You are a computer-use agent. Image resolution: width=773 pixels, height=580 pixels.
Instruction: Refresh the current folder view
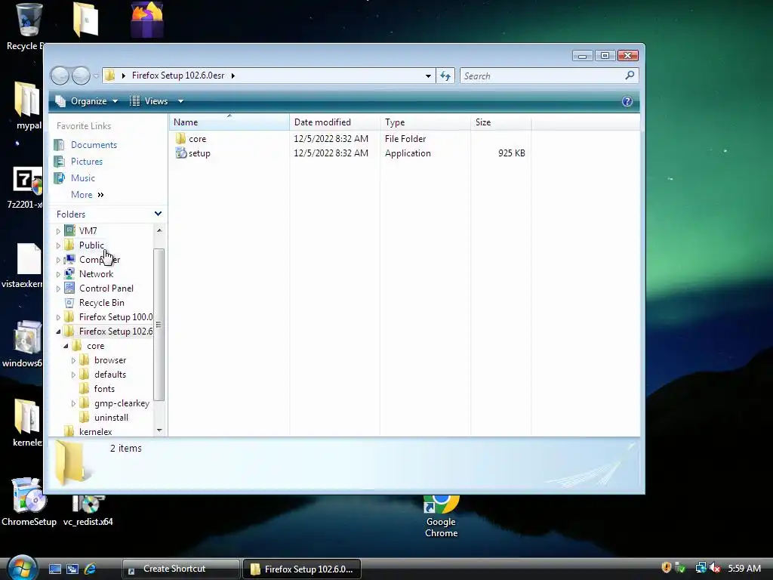(445, 76)
